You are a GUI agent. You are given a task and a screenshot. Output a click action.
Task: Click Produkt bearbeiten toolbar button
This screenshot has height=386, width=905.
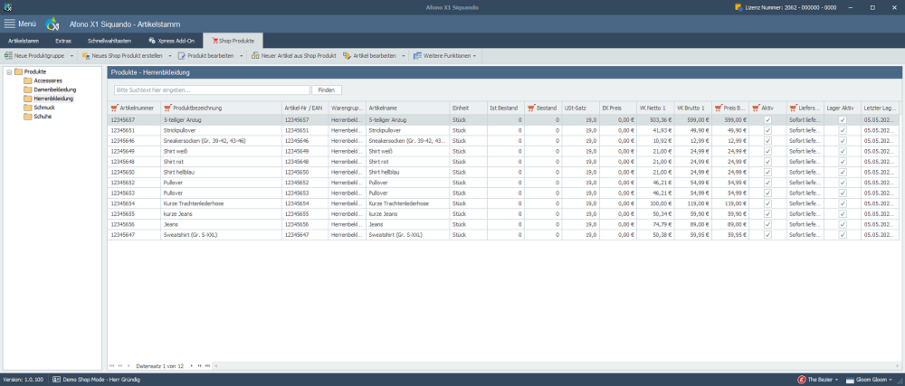coord(206,56)
